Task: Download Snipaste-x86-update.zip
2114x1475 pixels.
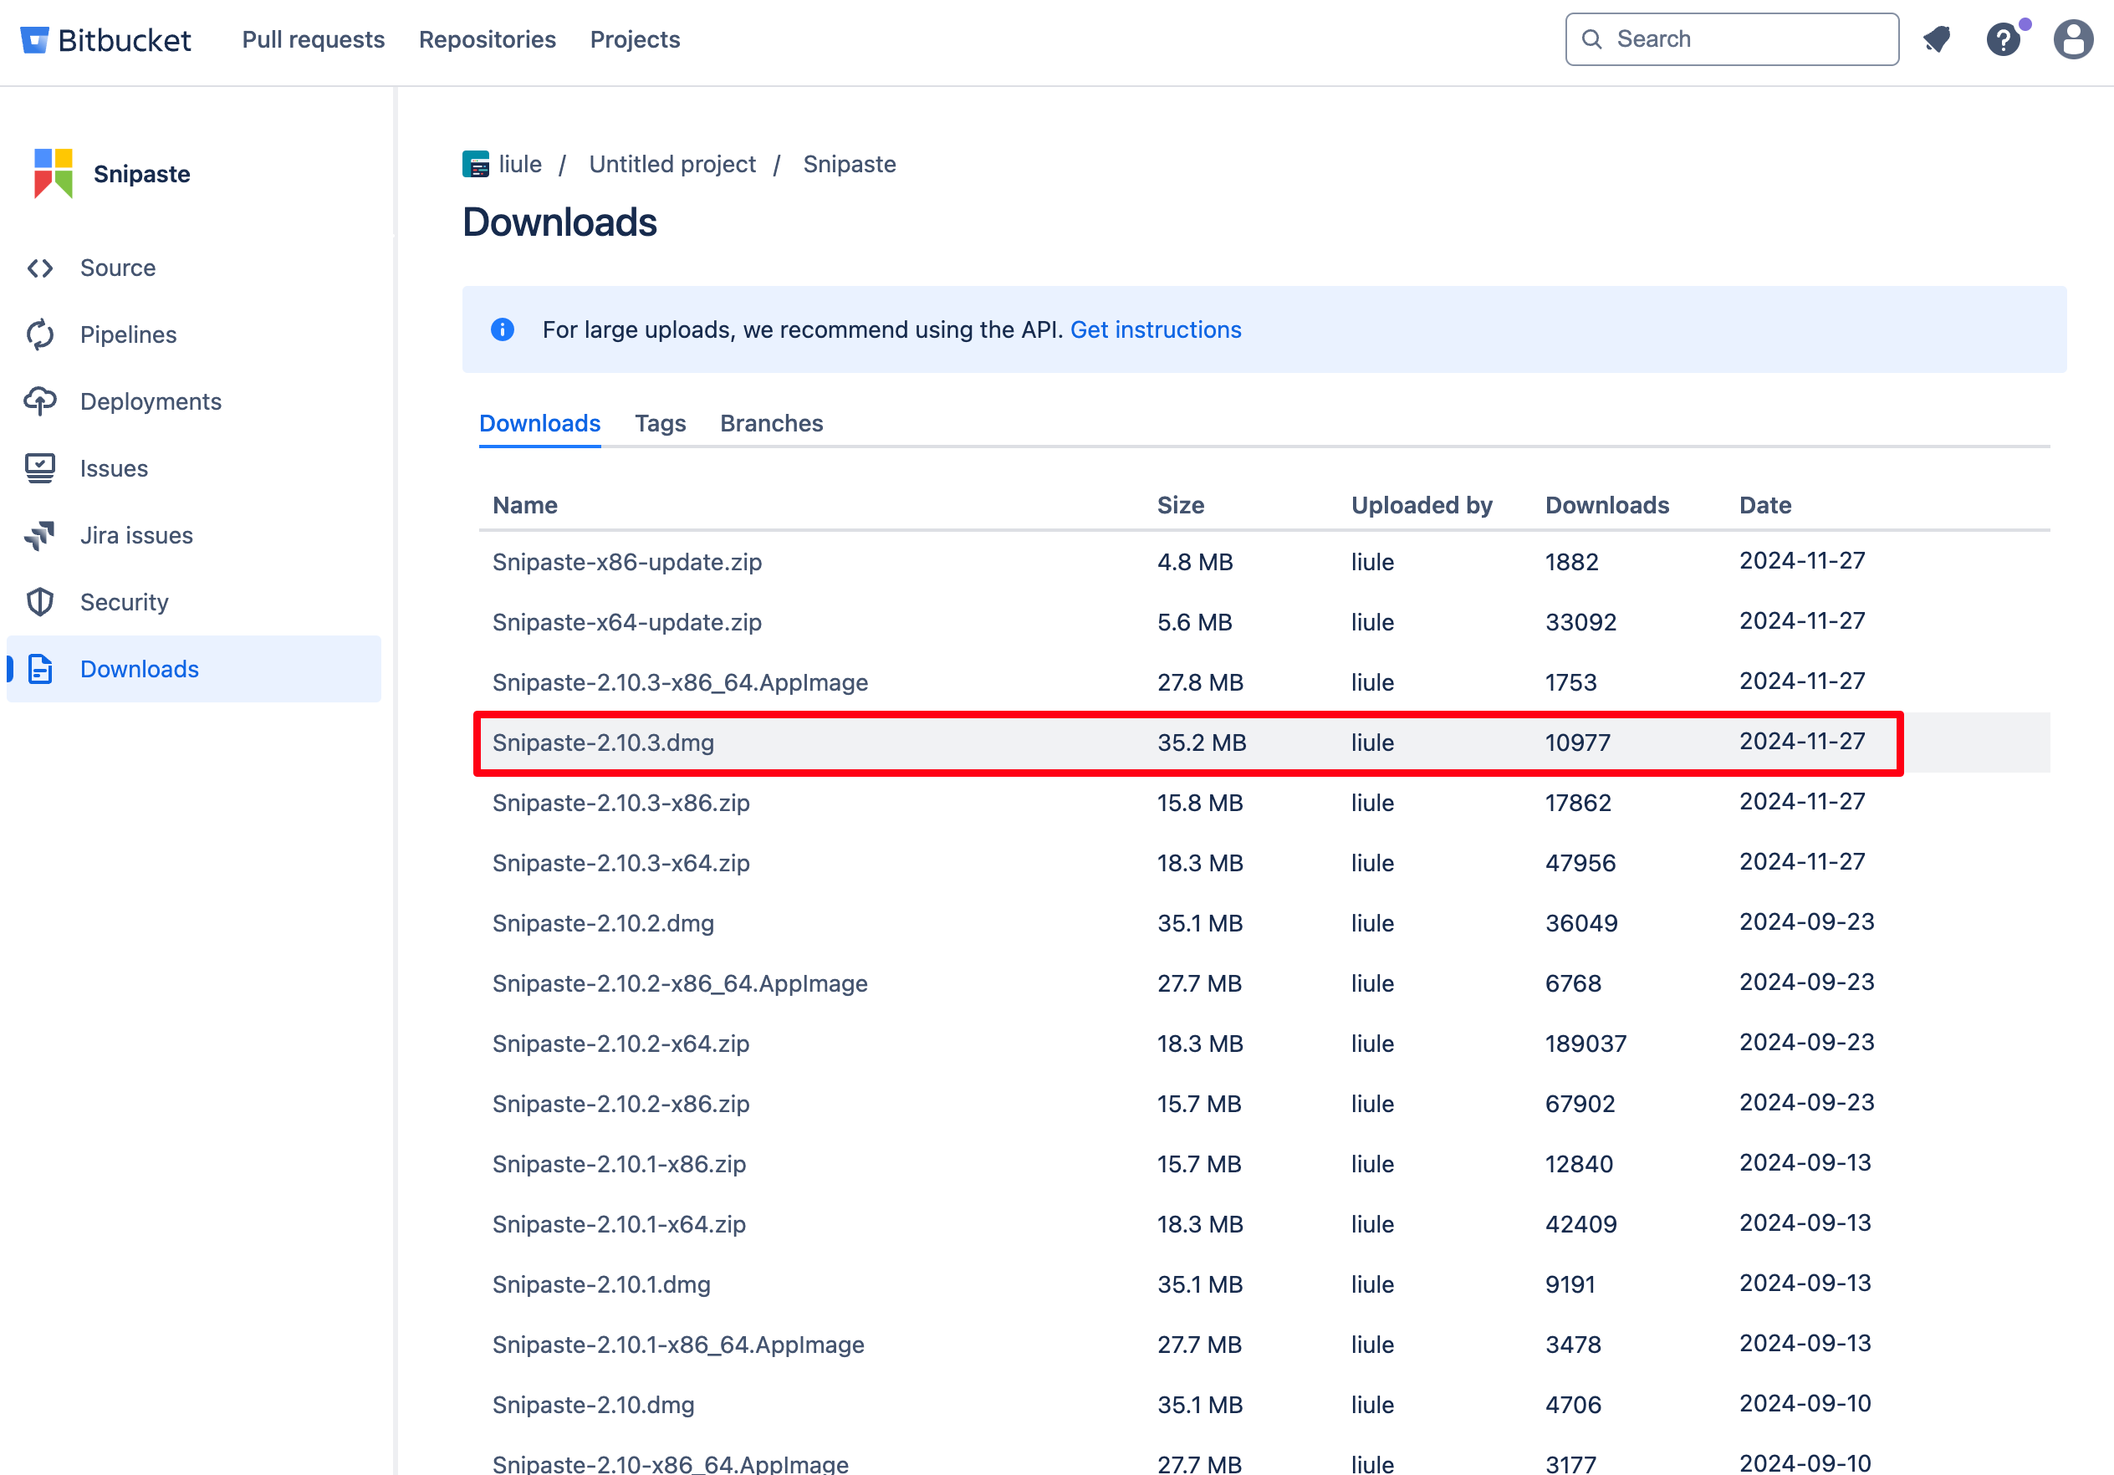Action: (x=627, y=562)
